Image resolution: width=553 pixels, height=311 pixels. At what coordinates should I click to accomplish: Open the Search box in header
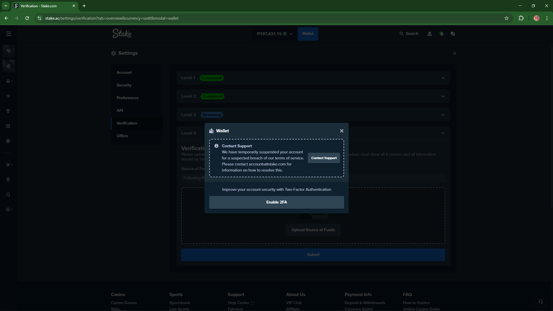409,34
